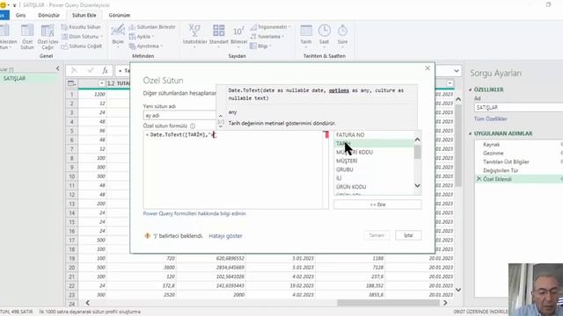The image size is (563, 316).
Task: Click the fx formula icon
Action: [105, 70]
